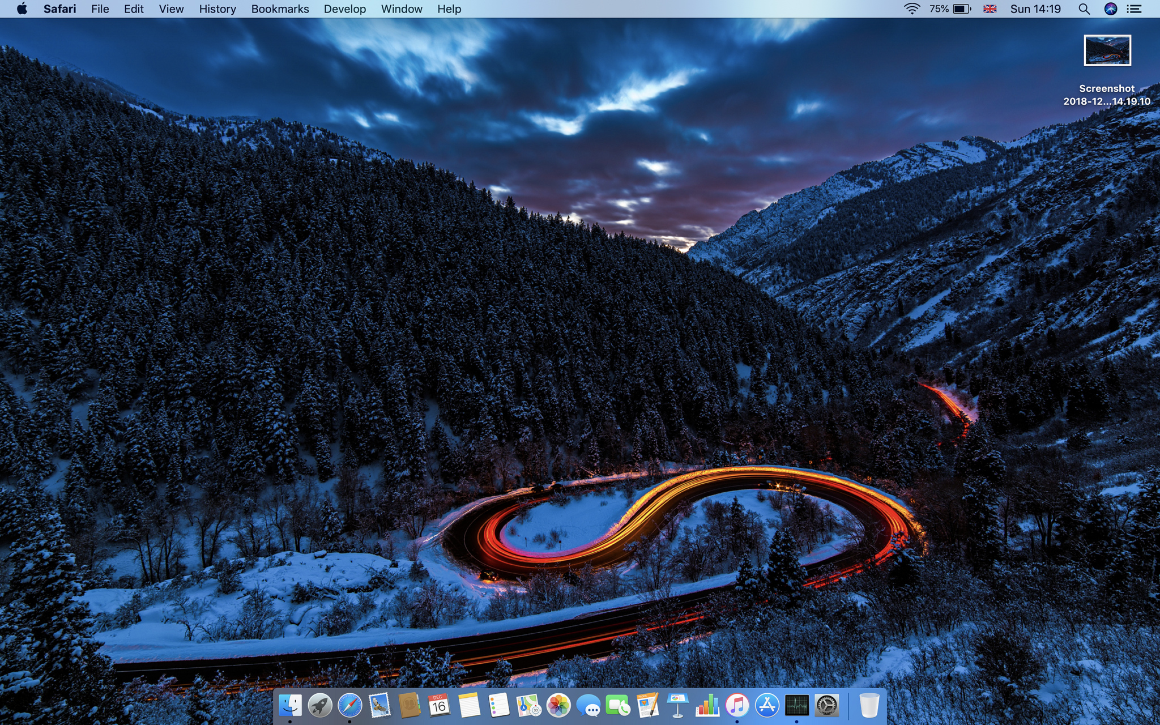
Task: Open Spotlight search magnifier
Action: [1084, 9]
